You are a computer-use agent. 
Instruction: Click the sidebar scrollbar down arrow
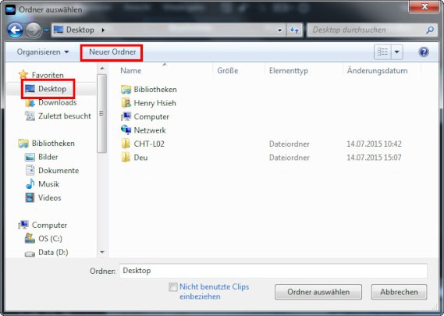click(x=102, y=252)
